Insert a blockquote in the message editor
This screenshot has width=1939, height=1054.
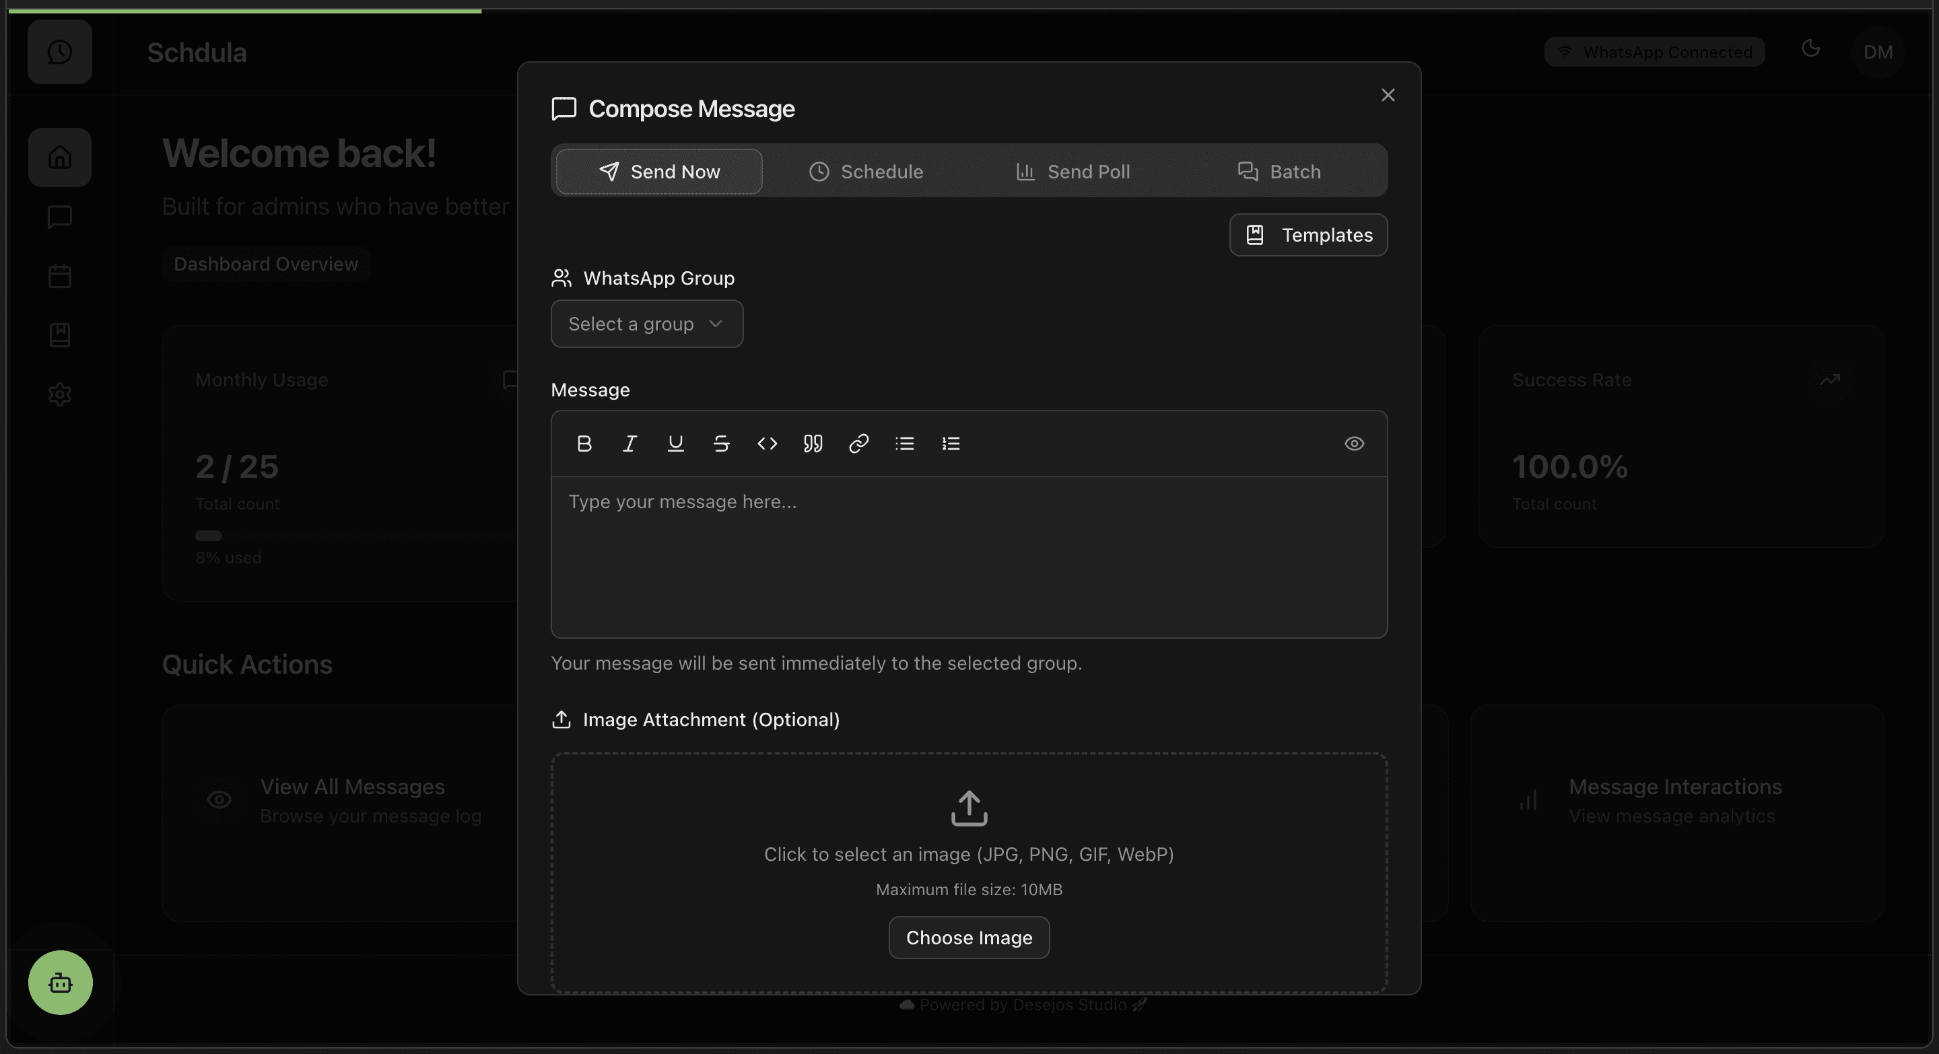(x=813, y=443)
